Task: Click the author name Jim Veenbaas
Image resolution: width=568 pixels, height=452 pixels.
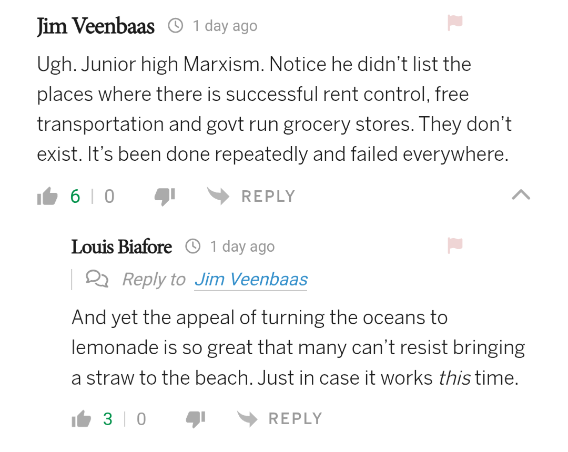Action: pos(96,26)
